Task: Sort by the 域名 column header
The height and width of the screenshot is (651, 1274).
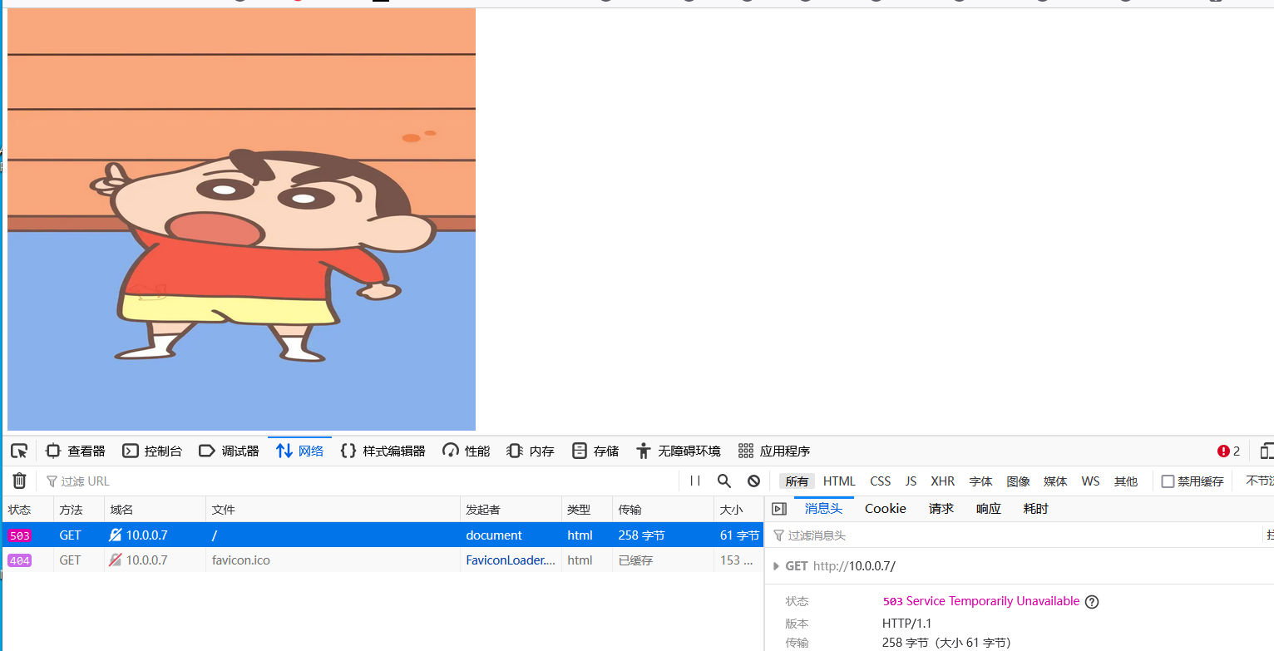Action: [x=155, y=510]
